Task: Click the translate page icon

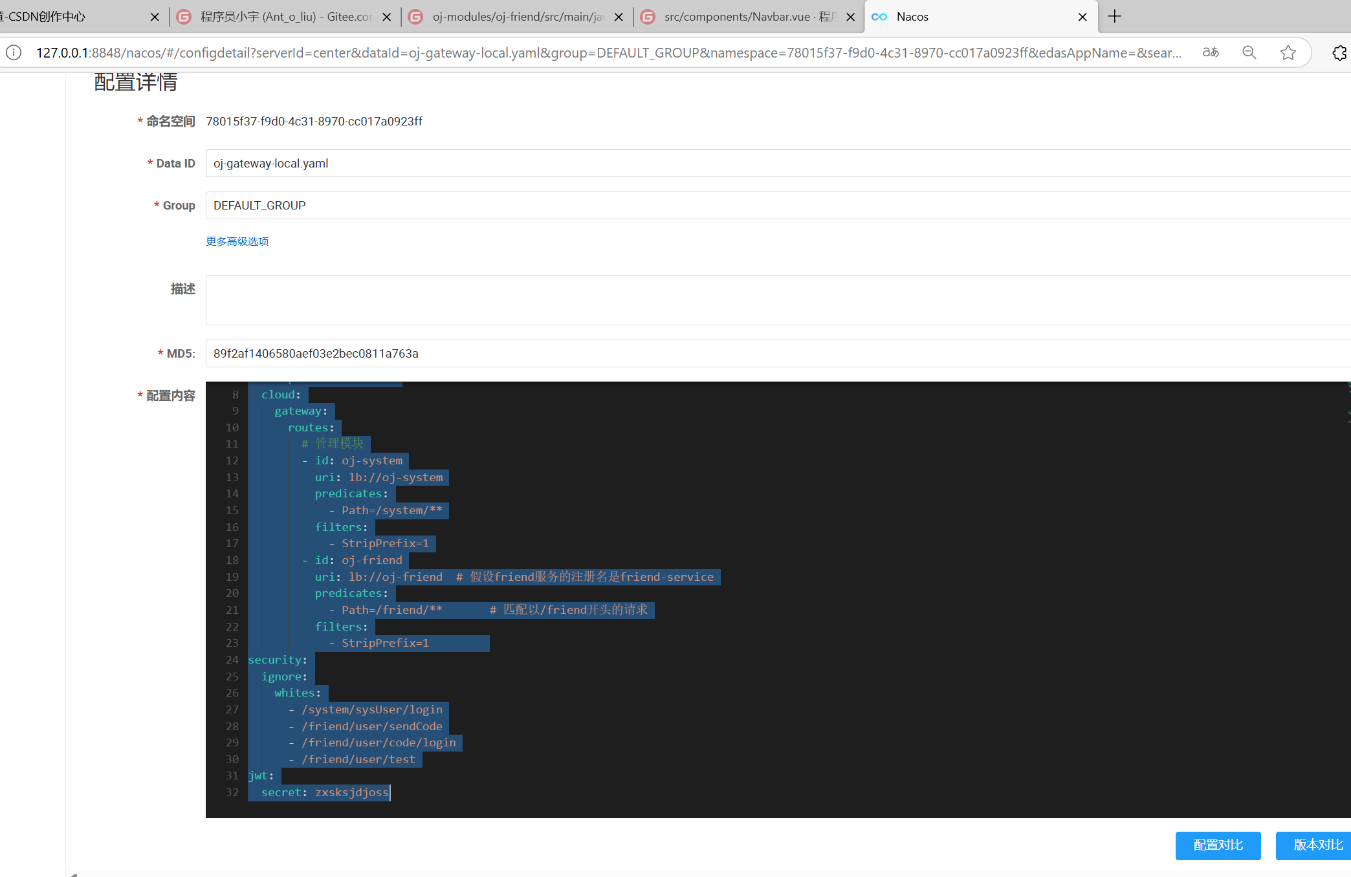Action: pos(1211,52)
